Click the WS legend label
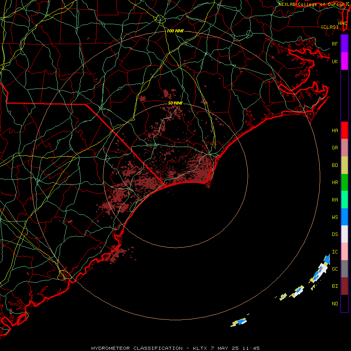Screen dimensions: 351x351 [x=335, y=217]
